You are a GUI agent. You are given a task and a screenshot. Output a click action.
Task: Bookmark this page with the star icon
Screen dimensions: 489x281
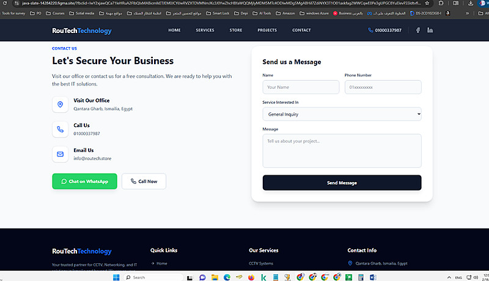pos(427,3)
